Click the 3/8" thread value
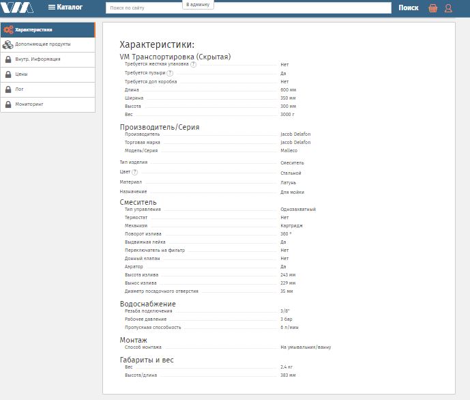470x400 pixels. click(x=285, y=311)
